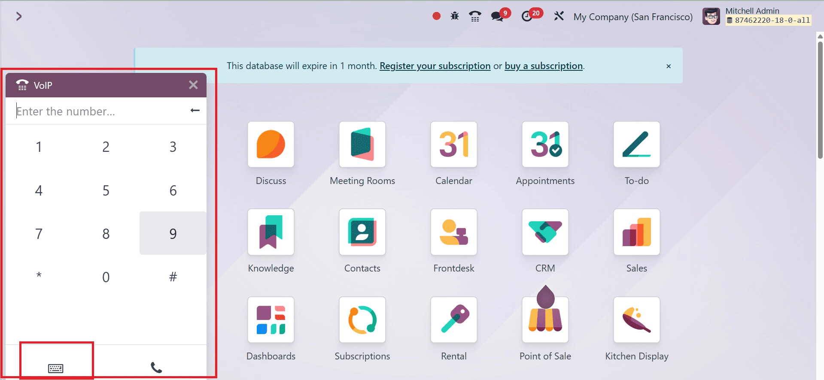Dismiss the database expiry banner
This screenshot has width=824, height=380.
[x=668, y=66]
